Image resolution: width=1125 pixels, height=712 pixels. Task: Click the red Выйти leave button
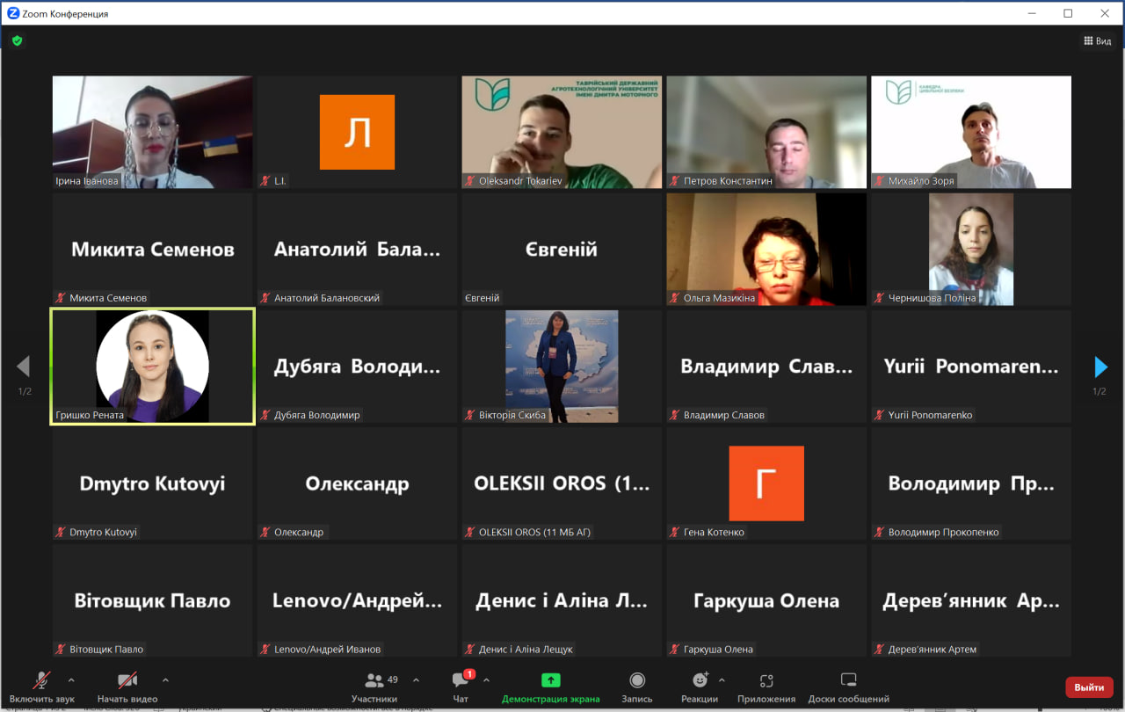pos(1089,687)
